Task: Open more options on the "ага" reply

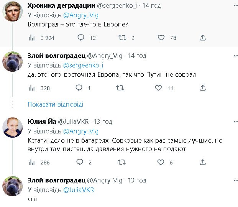Action: [x=235, y=180]
